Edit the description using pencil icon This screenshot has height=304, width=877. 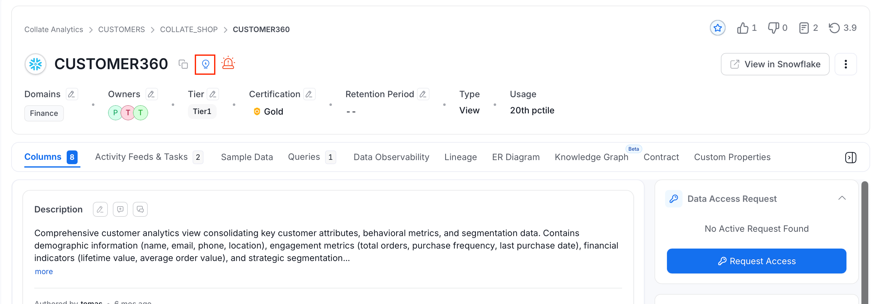point(100,209)
